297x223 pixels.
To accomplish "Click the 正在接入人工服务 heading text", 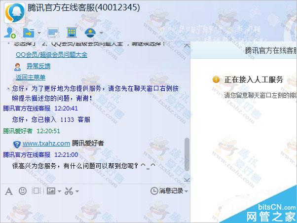I will (x=254, y=79).
